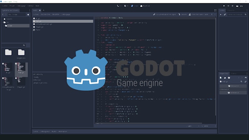Go to previous script in history
249x140 pixels.
pyautogui.click(x=212, y=14)
